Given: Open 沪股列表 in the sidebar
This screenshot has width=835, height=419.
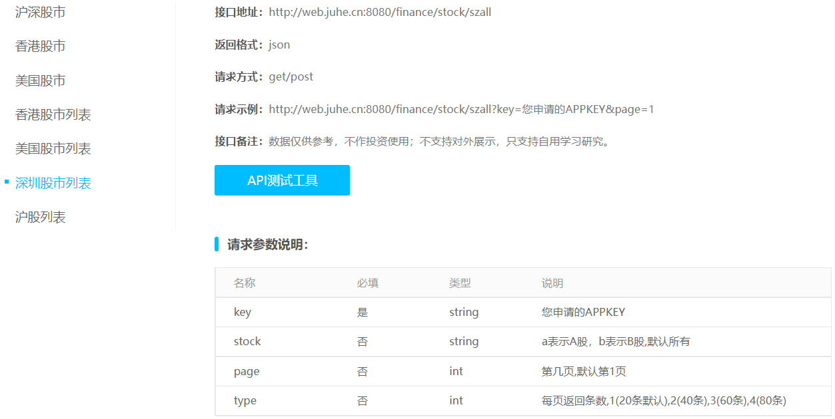Looking at the screenshot, I should coord(41,217).
